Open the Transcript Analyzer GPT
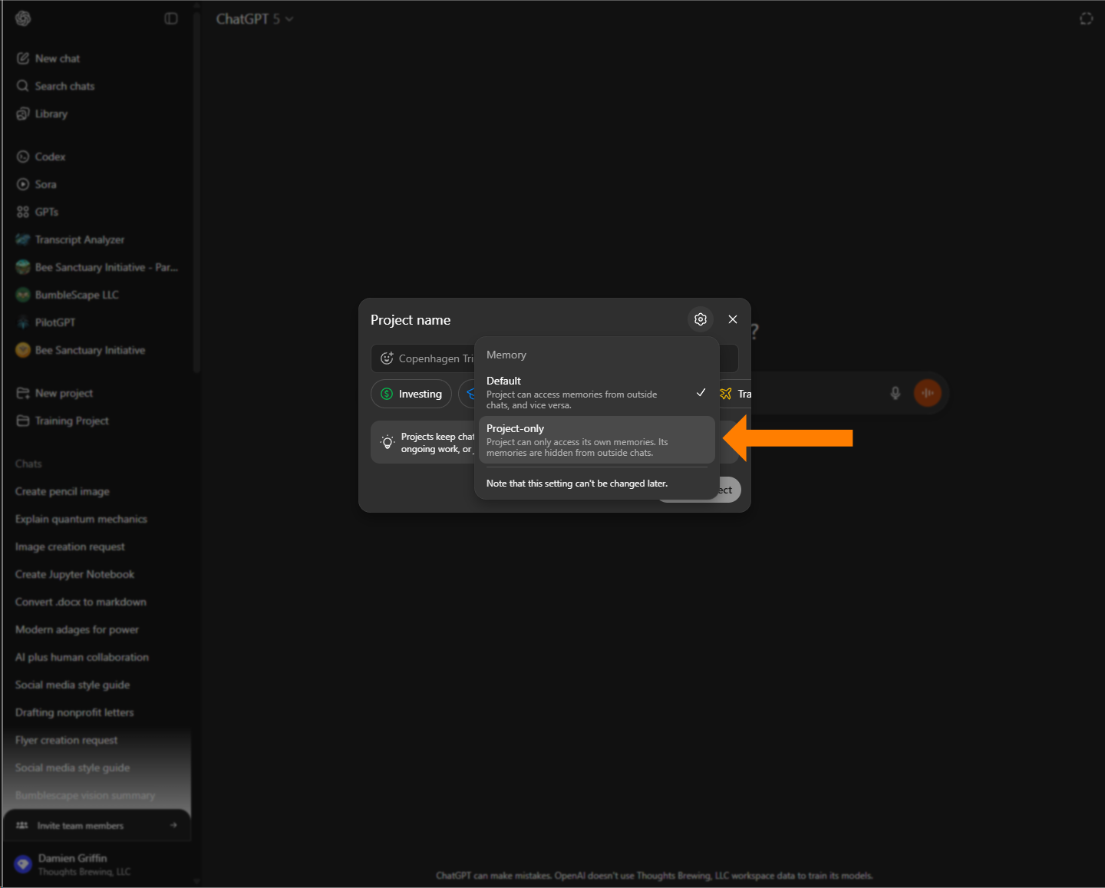Image resolution: width=1105 pixels, height=888 pixels. [80, 239]
